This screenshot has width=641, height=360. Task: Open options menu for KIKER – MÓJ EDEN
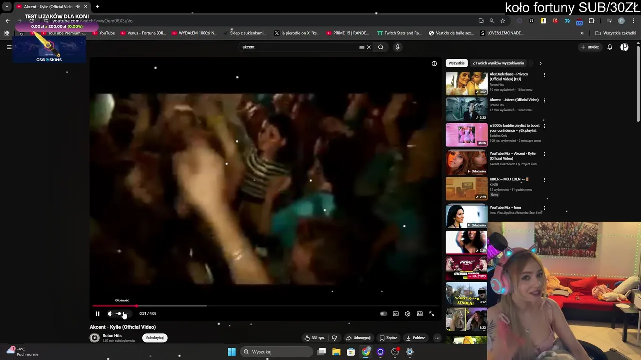(x=544, y=180)
